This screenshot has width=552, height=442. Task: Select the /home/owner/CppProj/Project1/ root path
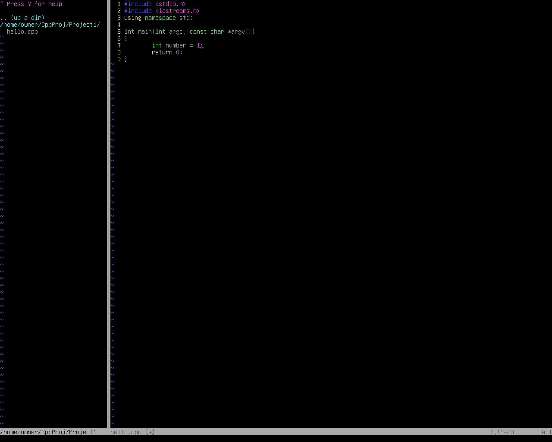pyautogui.click(x=50, y=25)
